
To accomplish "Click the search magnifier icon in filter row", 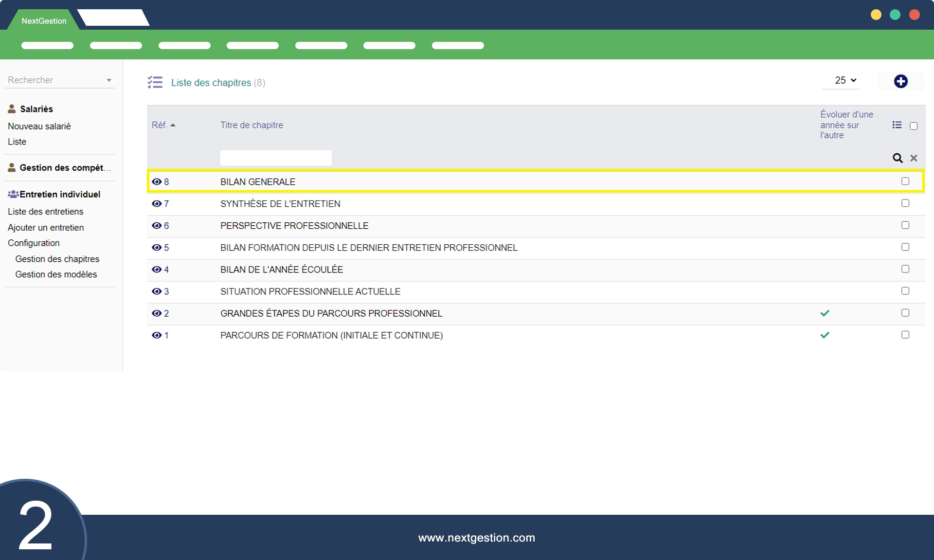I will coord(898,158).
